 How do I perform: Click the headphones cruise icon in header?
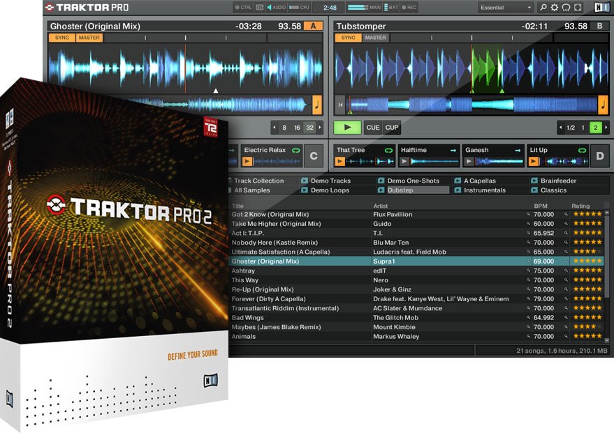click(x=567, y=8)
